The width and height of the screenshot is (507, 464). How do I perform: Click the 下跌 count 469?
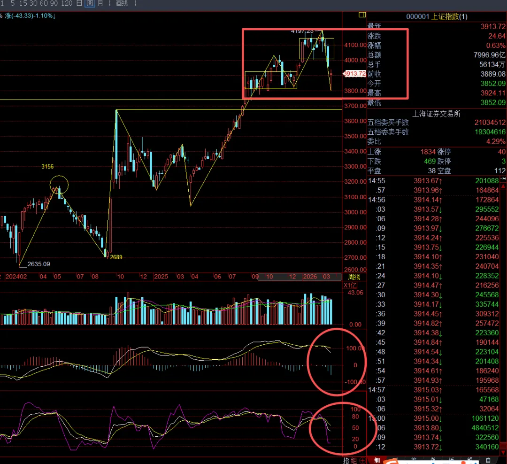[430, 161]
